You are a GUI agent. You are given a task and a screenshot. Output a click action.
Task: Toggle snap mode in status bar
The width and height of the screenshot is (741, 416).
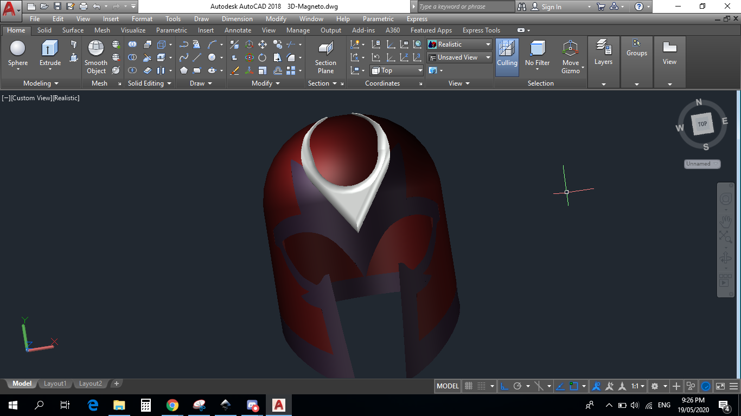point(481,386)
